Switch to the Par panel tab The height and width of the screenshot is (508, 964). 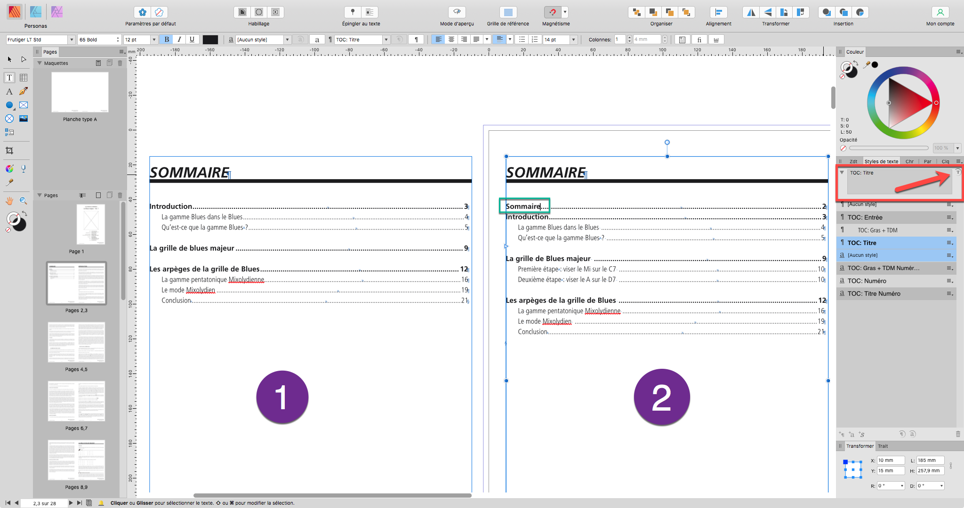pos(927,161)
